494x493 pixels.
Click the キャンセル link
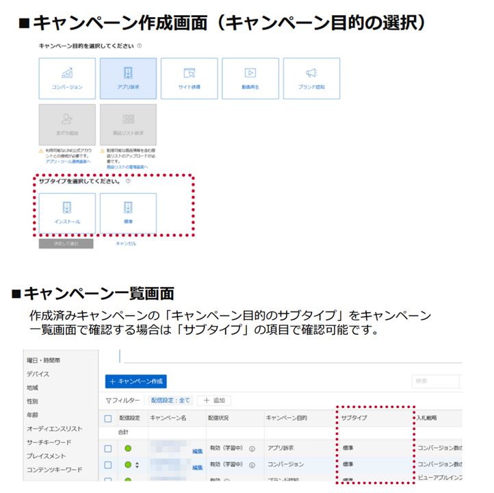pyautogui.click(x=126, y=244)
